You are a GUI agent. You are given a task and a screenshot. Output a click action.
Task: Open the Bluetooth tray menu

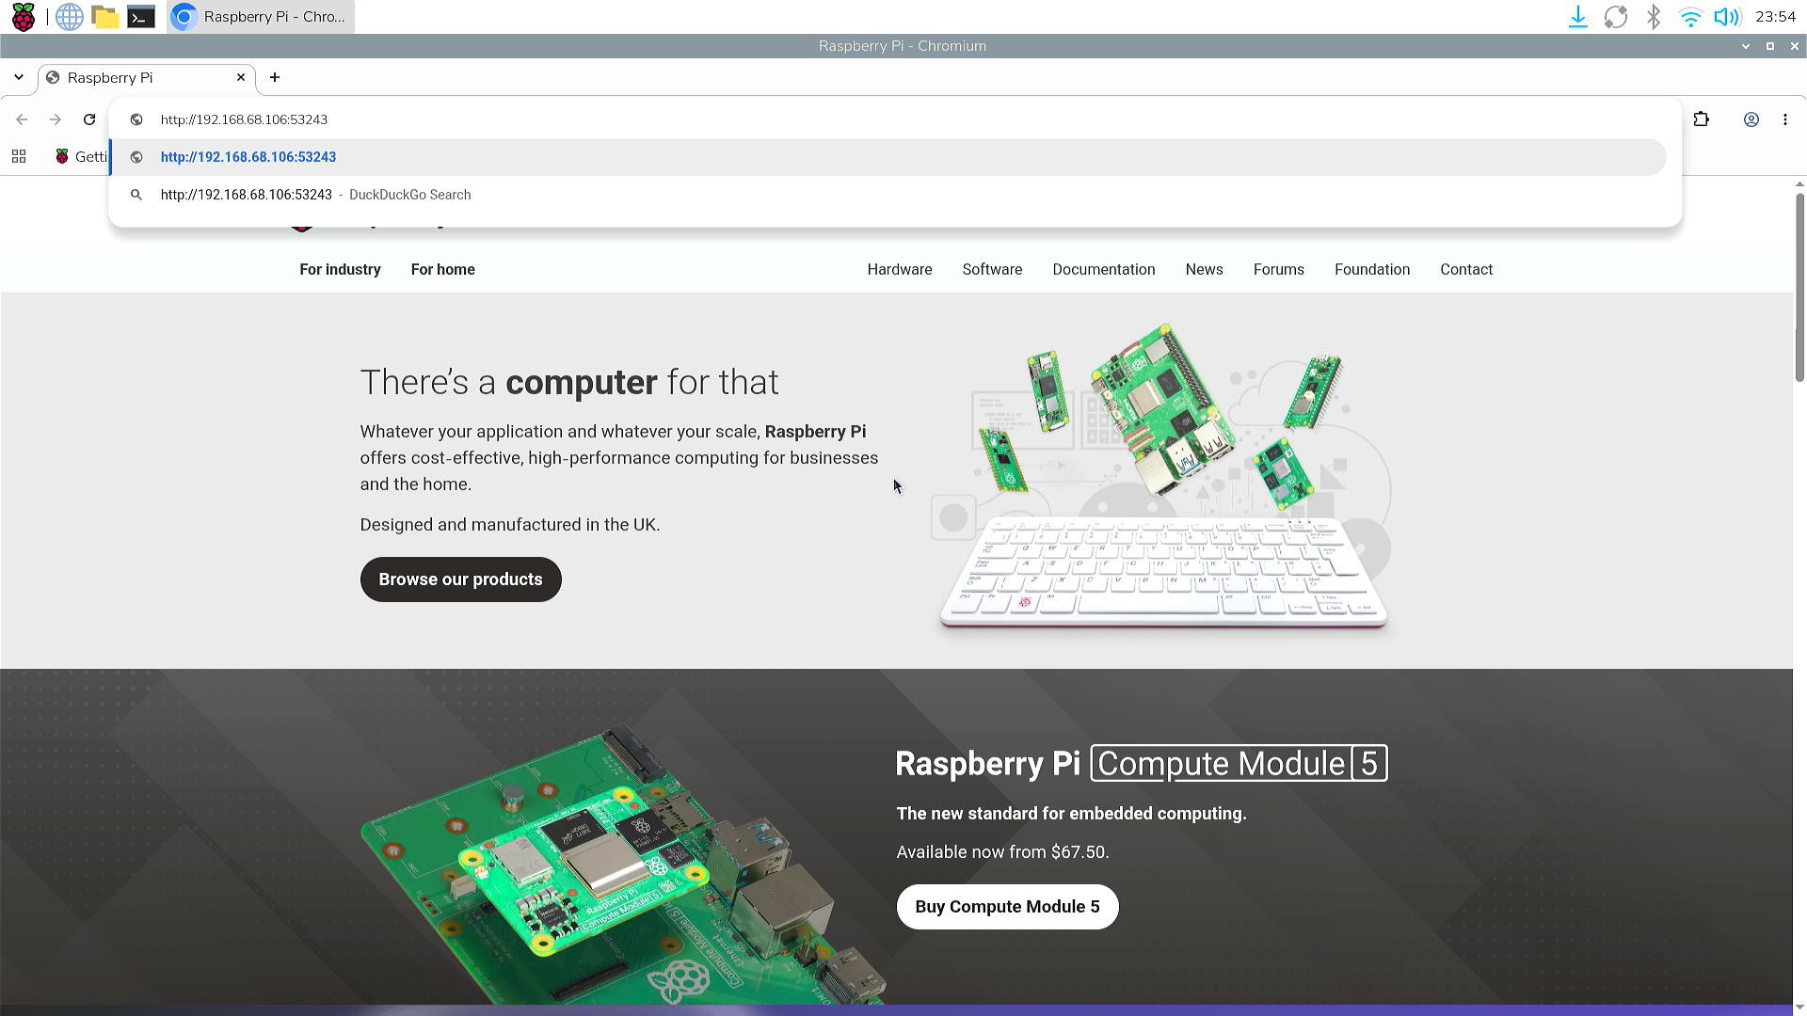point(1654,17)
